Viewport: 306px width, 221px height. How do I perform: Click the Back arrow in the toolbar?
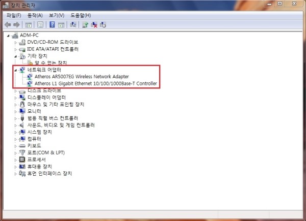coord(8,24)
